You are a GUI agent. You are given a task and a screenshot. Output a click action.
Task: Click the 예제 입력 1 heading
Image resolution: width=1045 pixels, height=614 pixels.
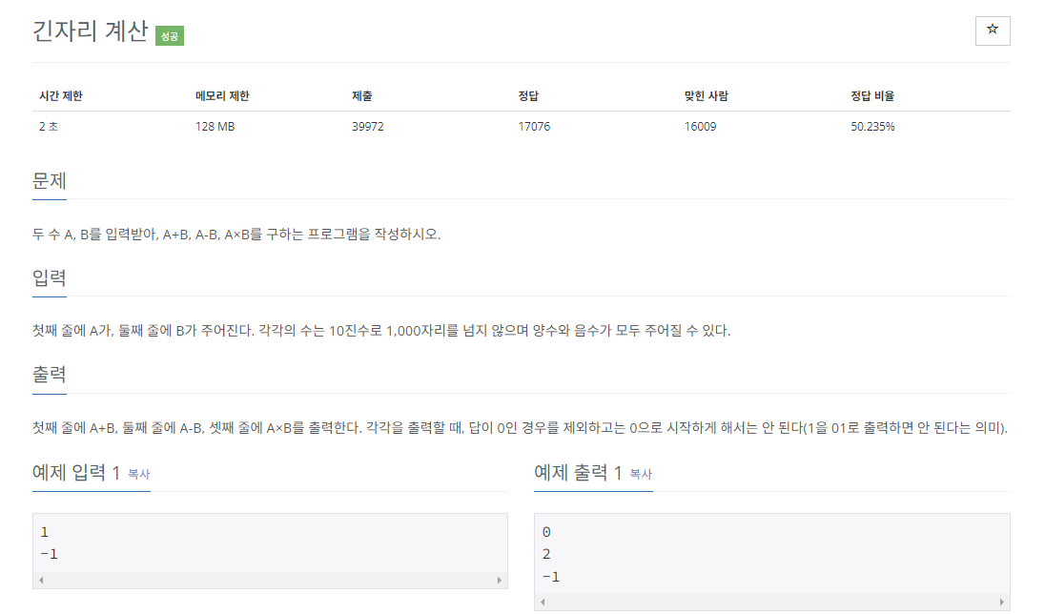[x=76, y=473]
